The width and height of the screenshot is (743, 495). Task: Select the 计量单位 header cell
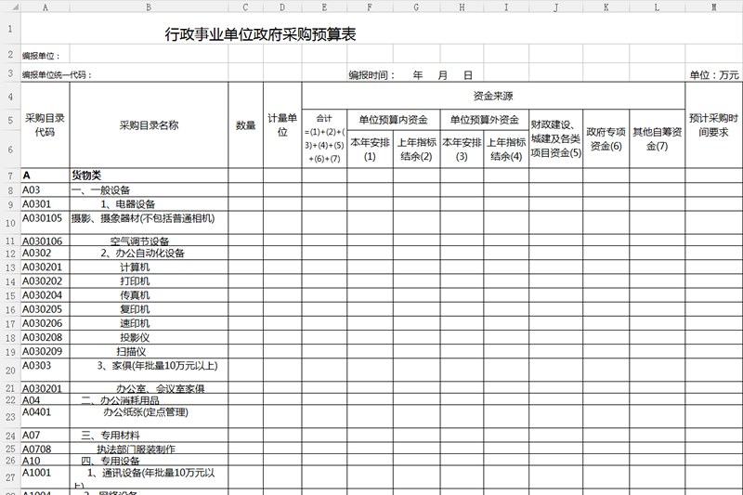pos(282,125)
